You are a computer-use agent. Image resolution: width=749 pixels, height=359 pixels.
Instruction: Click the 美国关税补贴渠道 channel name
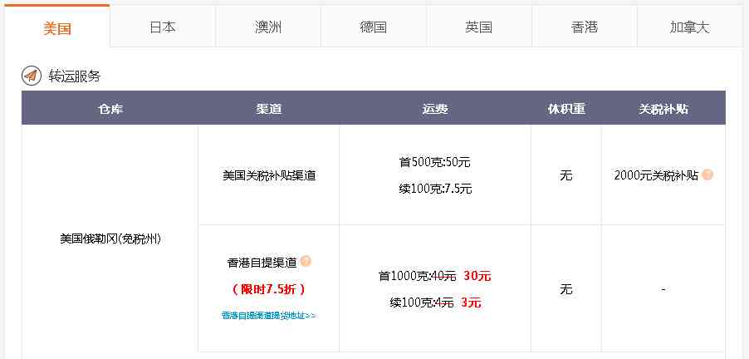[269, 175]
